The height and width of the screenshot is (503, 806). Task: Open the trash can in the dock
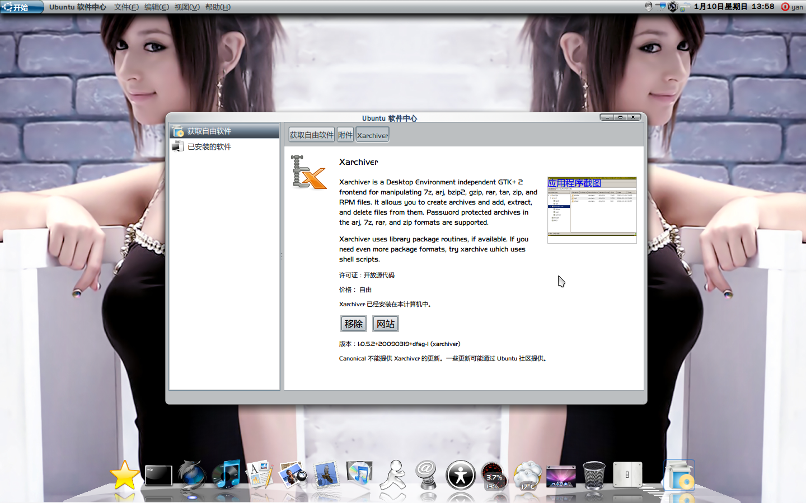click(594, 475)
